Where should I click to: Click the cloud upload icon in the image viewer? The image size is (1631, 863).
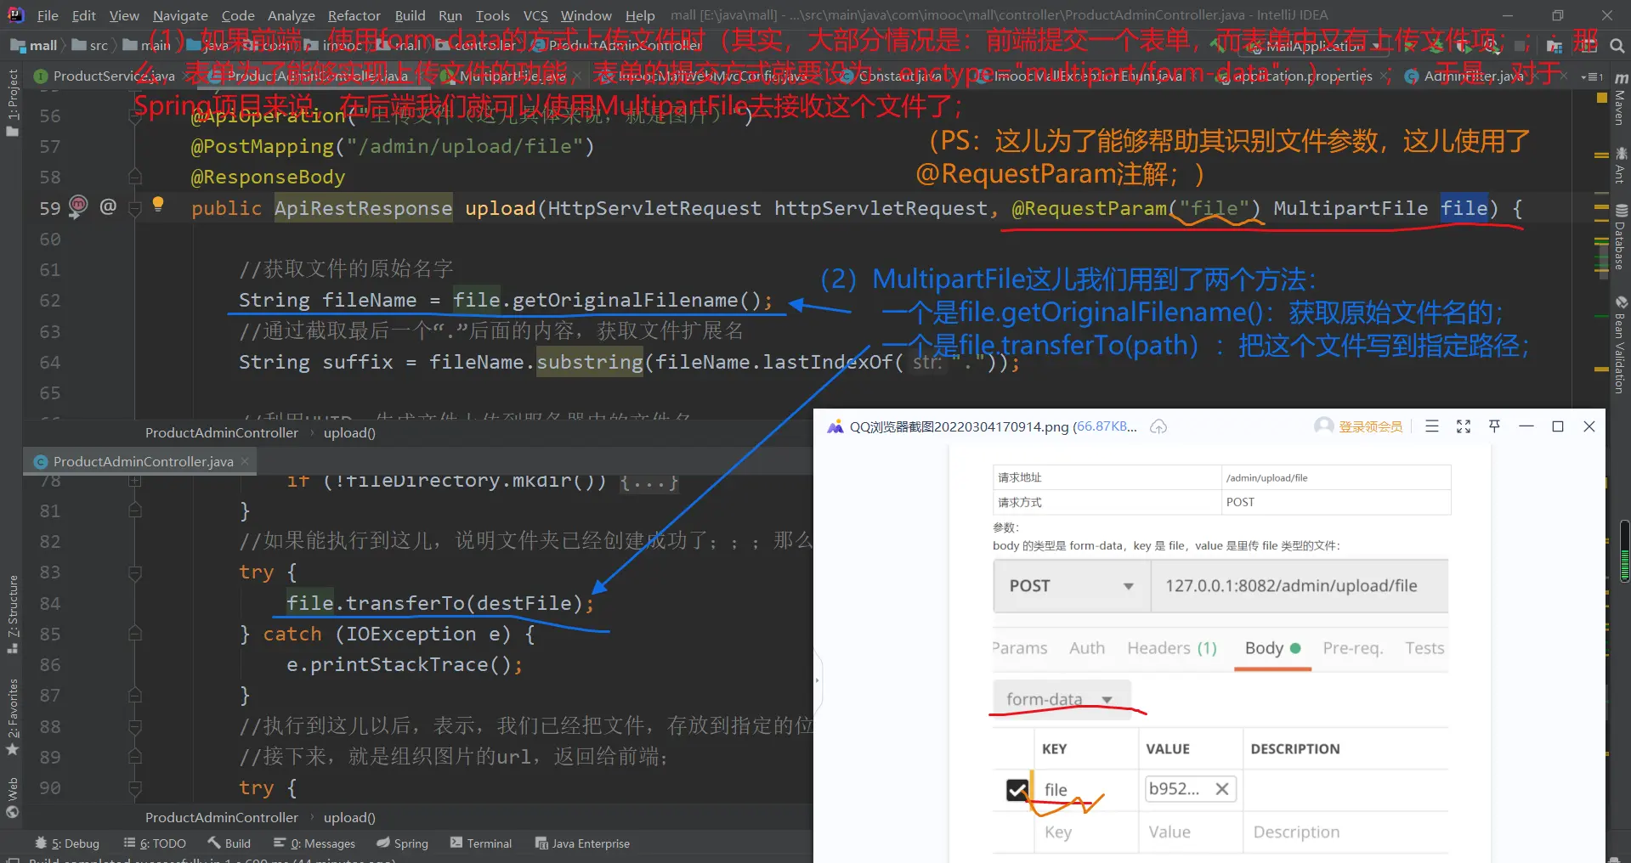(1158, 426)
